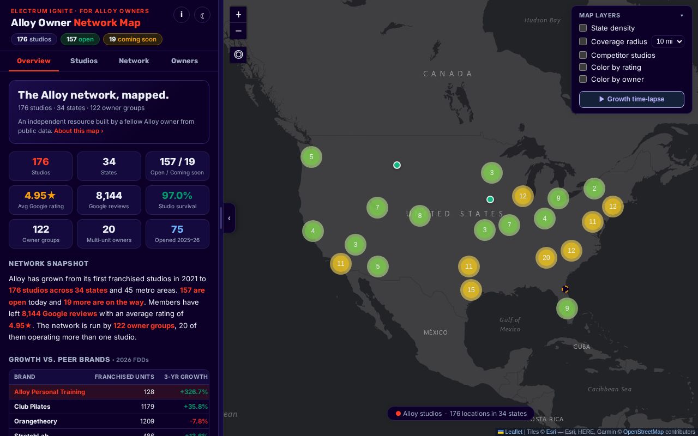Click the coming-soon dashed marker near Florida
698x436 pixels.
pos(565,289)
